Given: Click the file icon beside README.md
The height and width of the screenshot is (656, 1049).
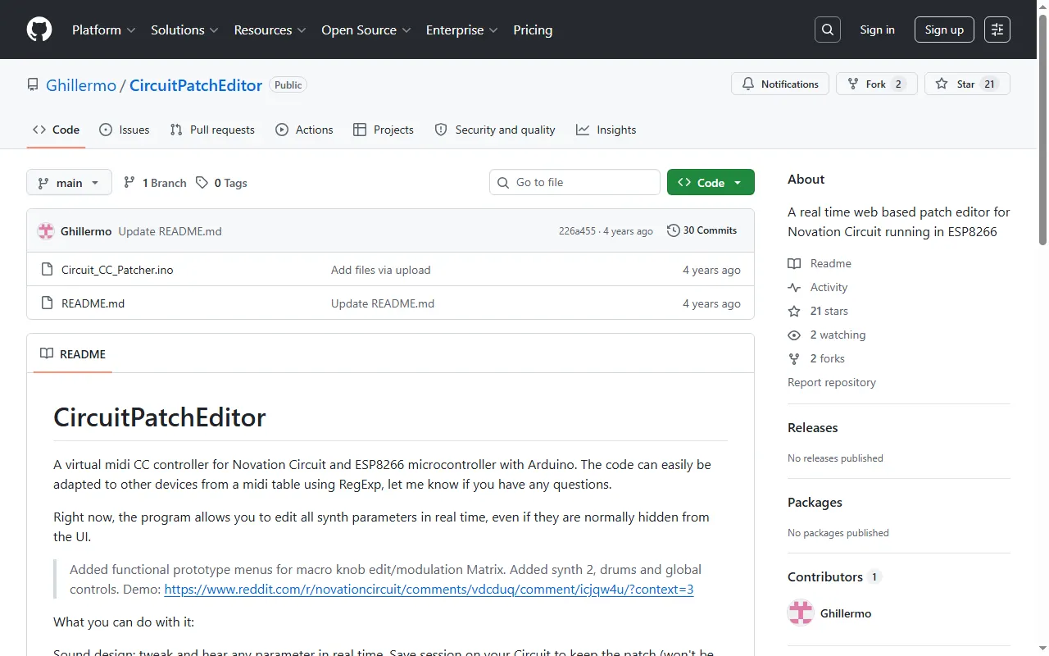Looking at the screenshot, I should [47, 303].
